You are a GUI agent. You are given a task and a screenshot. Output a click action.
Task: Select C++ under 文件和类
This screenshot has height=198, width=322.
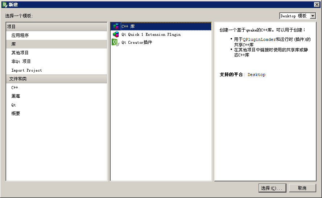pos(57,88)
